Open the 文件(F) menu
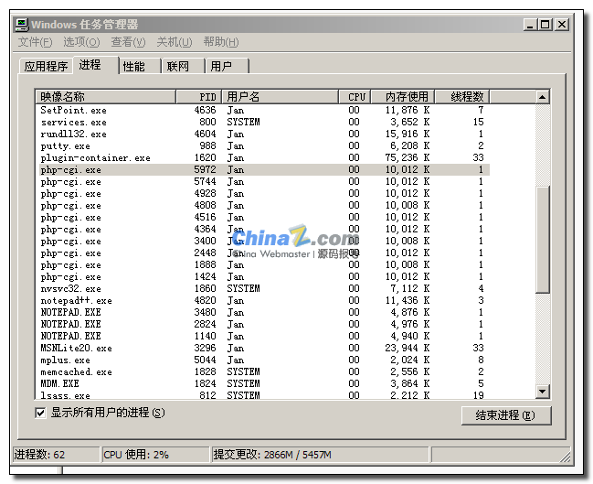 [x=35, y=42]
